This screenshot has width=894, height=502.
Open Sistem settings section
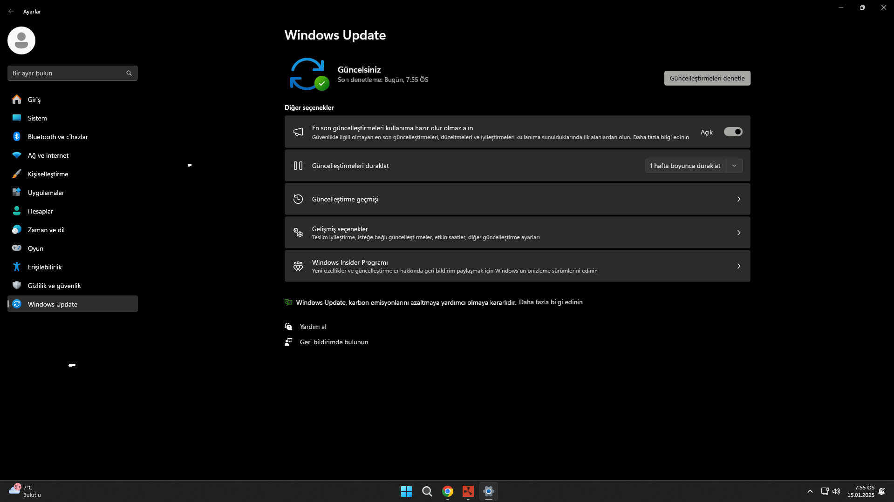click(73, 118)
